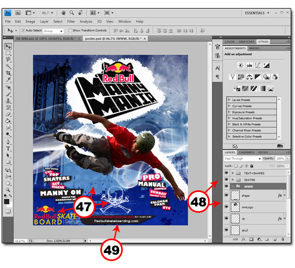
Task: Click the Zoom tool in application bar
Action: [x=72, y=13]
